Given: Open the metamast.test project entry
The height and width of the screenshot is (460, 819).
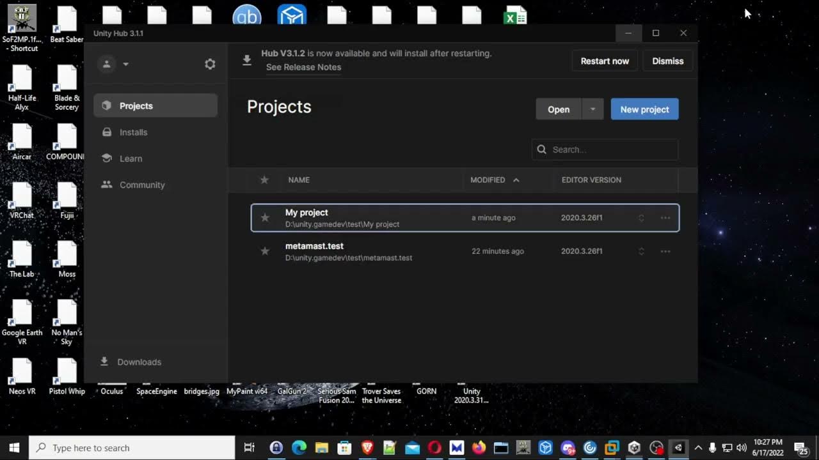Looking at the screenshot, I should (465, 251).
